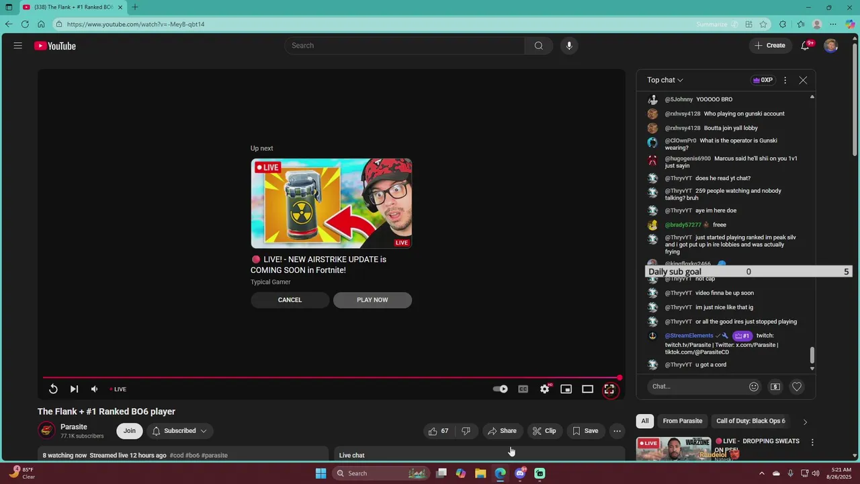Viewport: 860px width, 484px height.
Task: Open the weather widget on taskbar
Action: coord(22,473)
